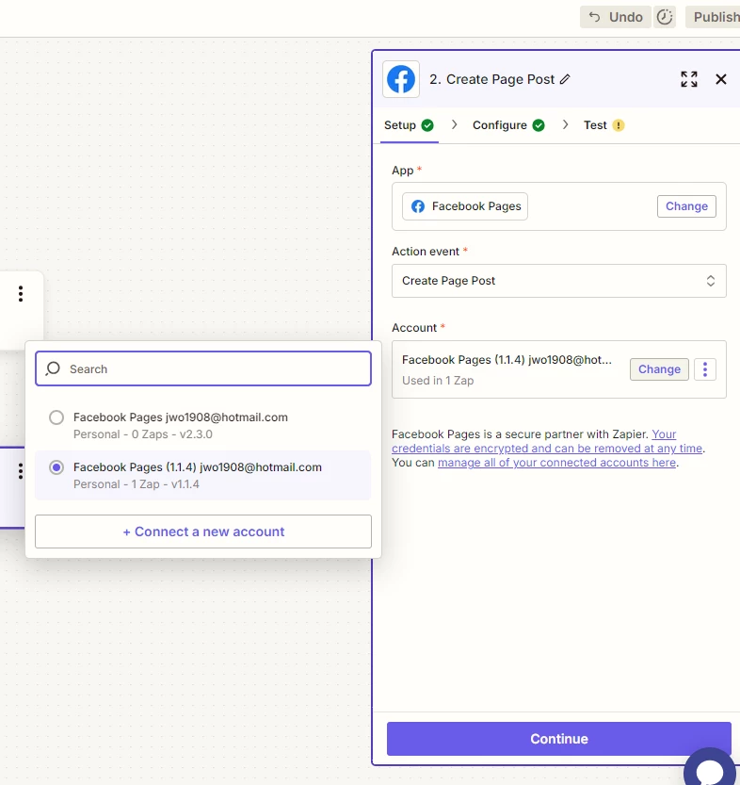Click 'Personal - 1 Zap - v1.1.4' text

tap(137, 484)
